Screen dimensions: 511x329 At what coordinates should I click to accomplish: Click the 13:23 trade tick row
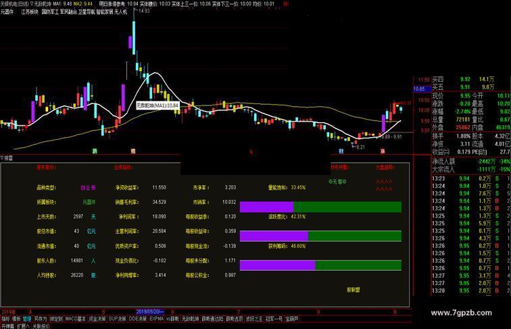click(471, 178)
